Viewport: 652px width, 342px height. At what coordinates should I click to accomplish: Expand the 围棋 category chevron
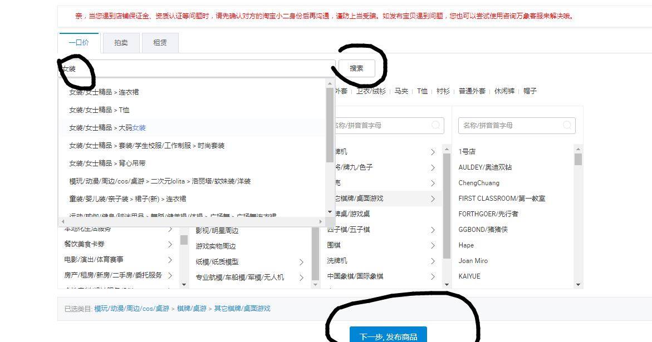pos(433,245)
